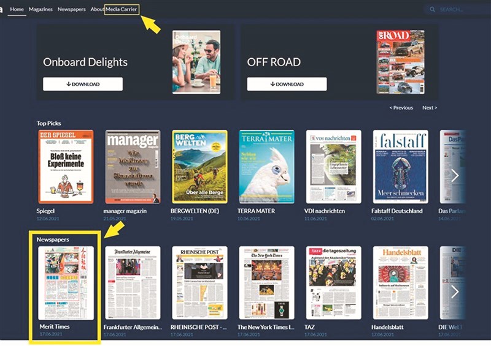Screen dimensions: 491x346
Task: Click the Onboard Delights heading text
Action: (x=85, y=62)
